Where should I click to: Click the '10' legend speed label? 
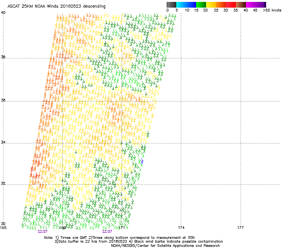point(187,10)
